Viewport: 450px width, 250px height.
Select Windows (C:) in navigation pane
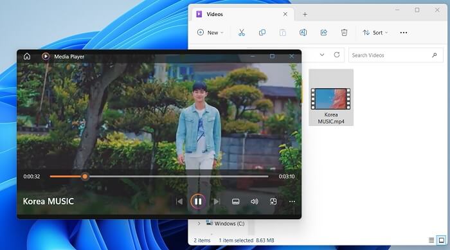(x=225, y=223)
